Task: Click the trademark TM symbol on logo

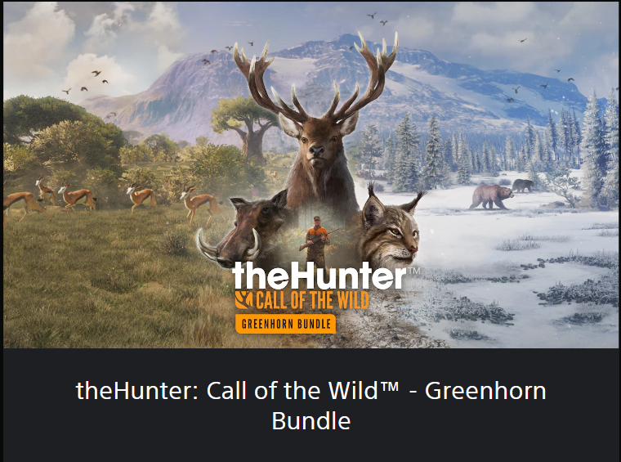Action: (x=413, y=271)
